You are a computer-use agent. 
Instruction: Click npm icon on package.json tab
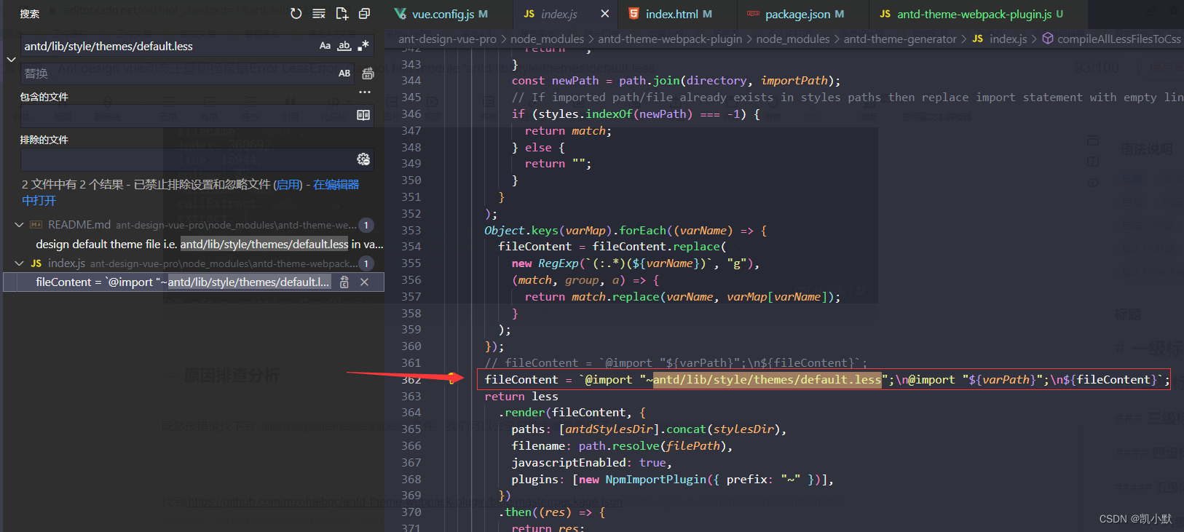[x=753, y=14]
